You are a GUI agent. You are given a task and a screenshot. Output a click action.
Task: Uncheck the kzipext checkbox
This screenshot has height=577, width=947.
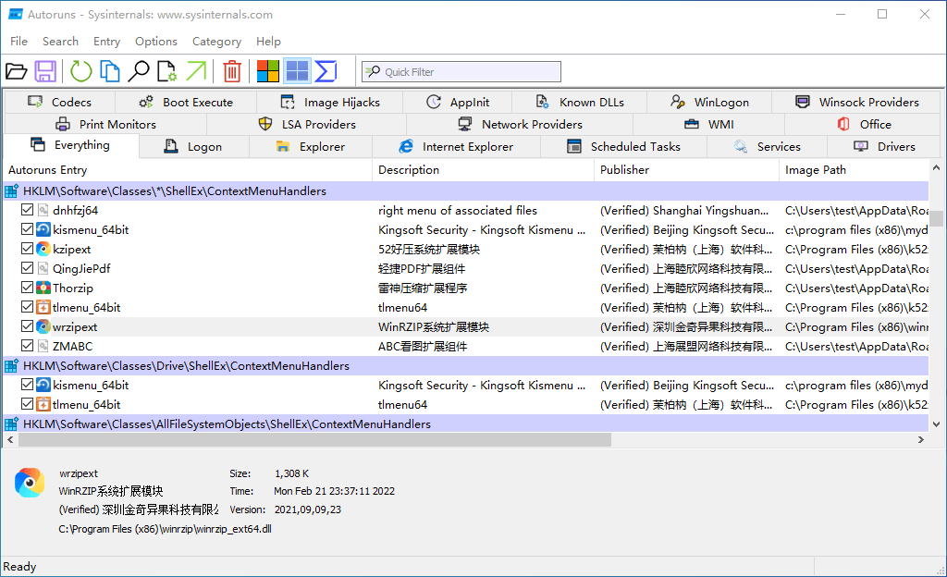[x=27, y=248]
